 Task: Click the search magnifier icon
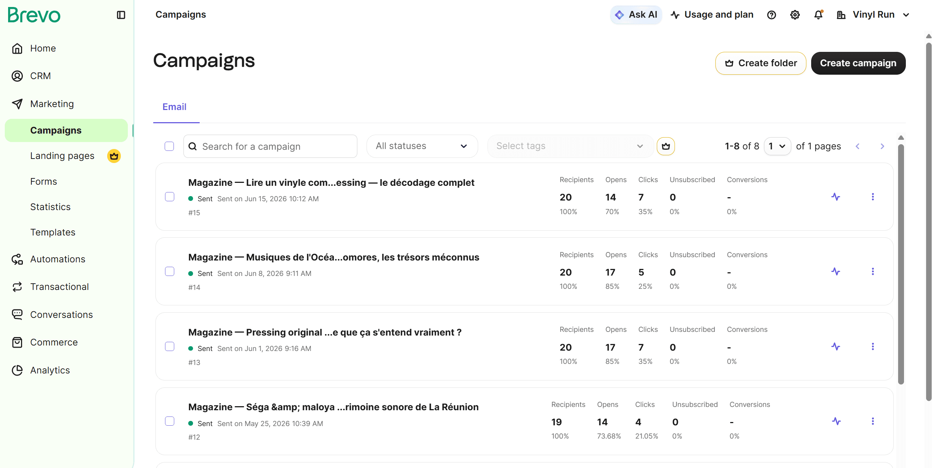pos(193,146)
